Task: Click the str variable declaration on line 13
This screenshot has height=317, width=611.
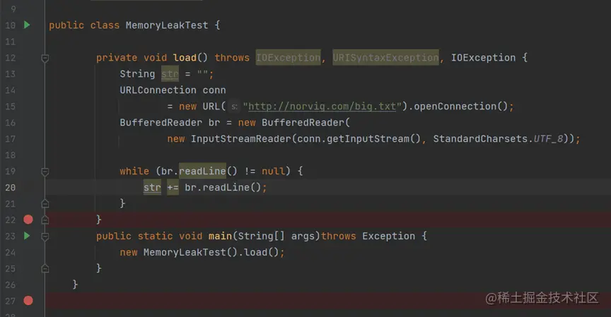Action: tap(170, 74)
